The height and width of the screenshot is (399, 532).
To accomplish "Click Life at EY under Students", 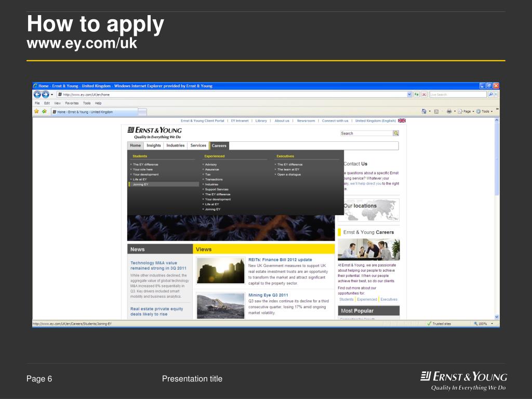I will click(140, 179).
